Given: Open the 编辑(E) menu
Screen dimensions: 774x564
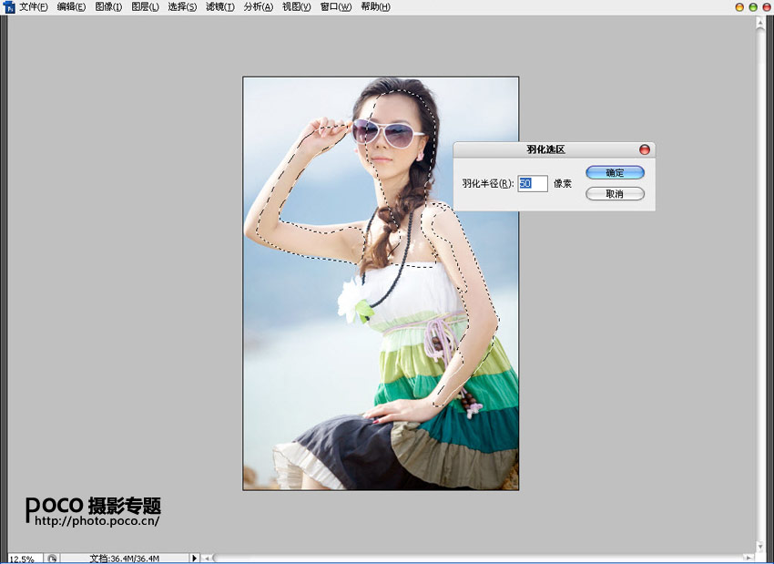Looking at the screenshot, I should pyautogui.click(x=71, y=7).
